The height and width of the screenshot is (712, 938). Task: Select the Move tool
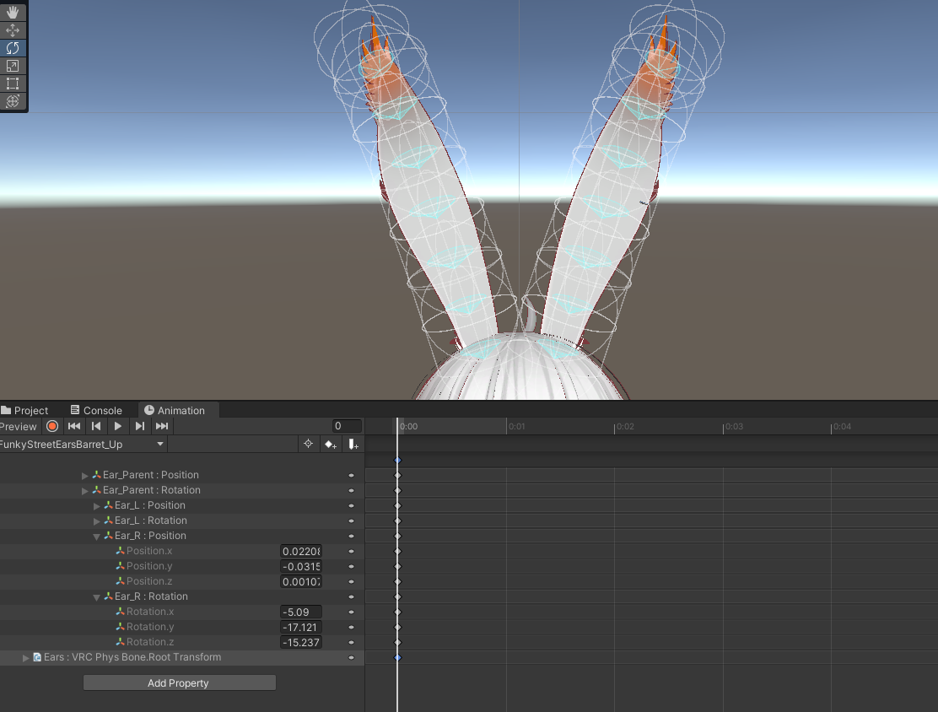click(x=13, y=30)
